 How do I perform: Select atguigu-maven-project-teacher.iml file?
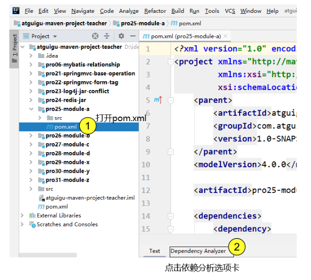pos(87,198)
